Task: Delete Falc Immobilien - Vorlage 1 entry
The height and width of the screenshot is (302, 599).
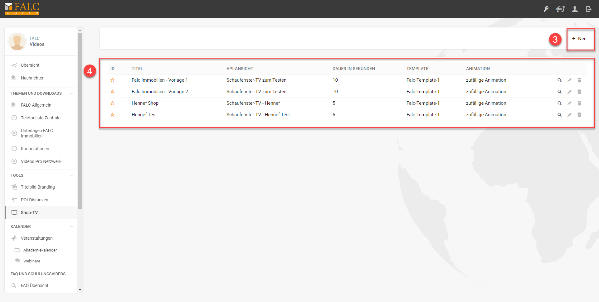Action: click(579, 80)
